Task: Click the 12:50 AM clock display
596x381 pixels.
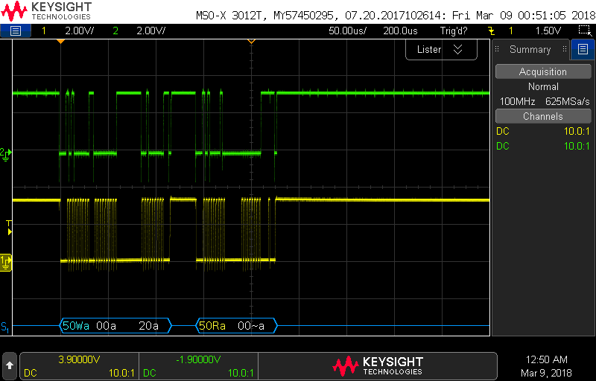Action: [x=546, y=359]
